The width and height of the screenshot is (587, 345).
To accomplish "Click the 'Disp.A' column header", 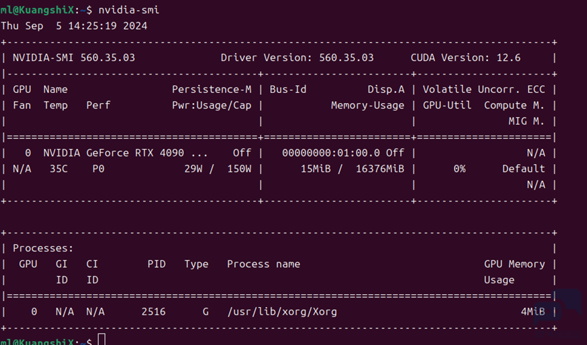I will pyautogui.click(x=386, y=89).
